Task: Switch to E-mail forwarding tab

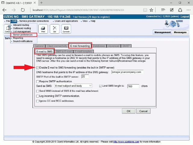Action: (x=80, y=46)
